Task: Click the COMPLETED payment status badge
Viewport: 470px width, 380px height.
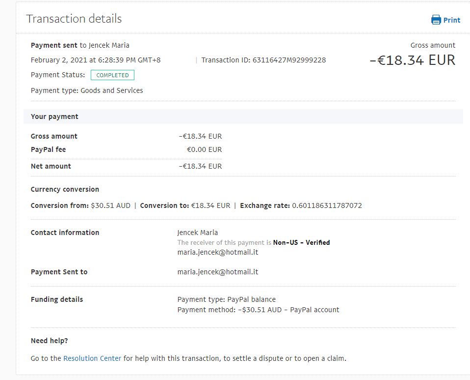Action: point(112,75)
